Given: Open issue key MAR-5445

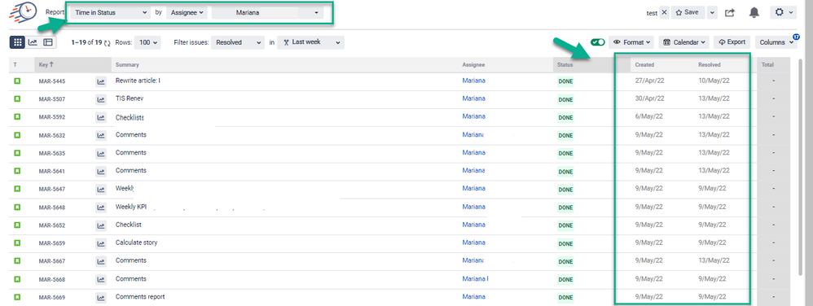Looking at the screenshot, I should click(52, 81).
